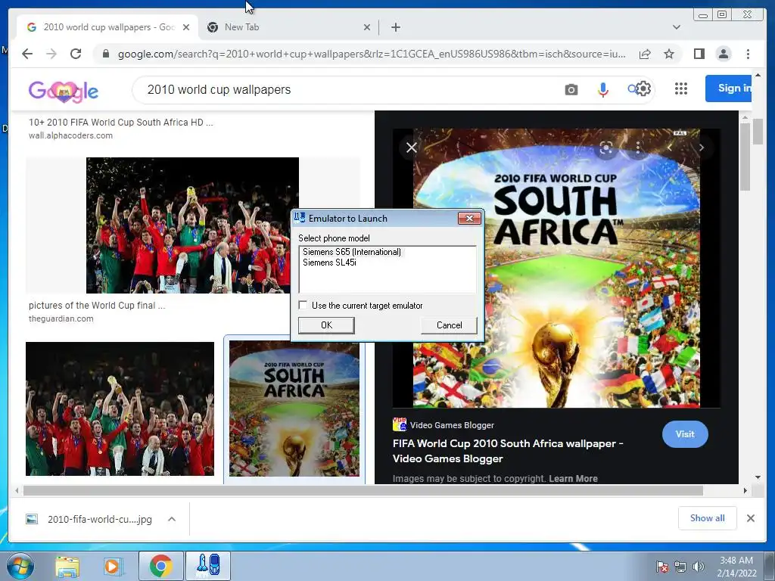Viewport: 775px width, 581px height.
Task: Click the large South Africa preview image
Action: [x=556, y=269]
